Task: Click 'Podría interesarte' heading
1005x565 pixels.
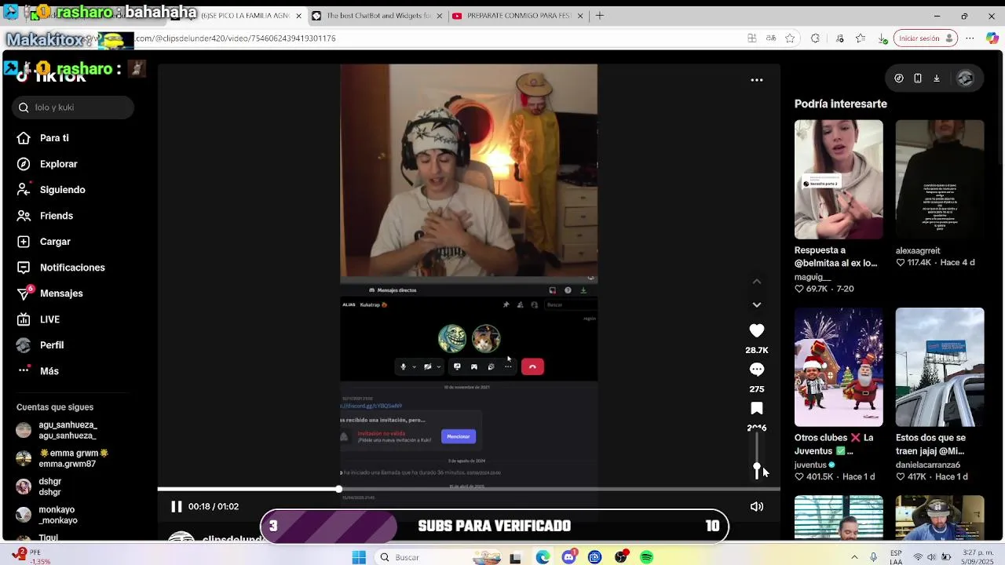Action: tap(841, 104)
